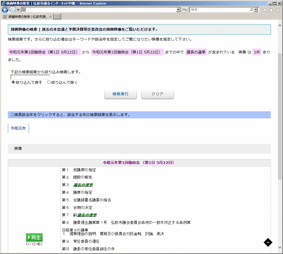The width and height of the screenshot is (283, 254).
Task: Click the highlighted 1件 result count
Action: click(257, 52)
